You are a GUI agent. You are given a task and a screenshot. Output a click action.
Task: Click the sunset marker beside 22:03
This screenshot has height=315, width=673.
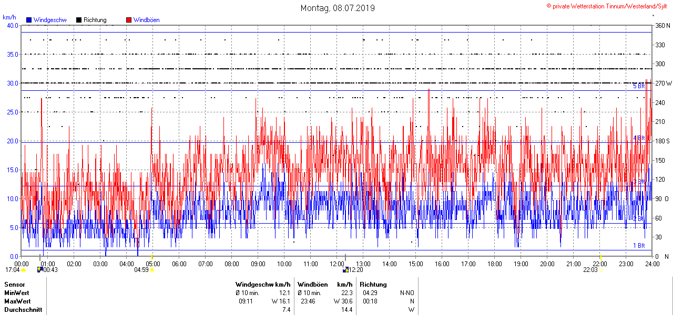pos(601,270)
